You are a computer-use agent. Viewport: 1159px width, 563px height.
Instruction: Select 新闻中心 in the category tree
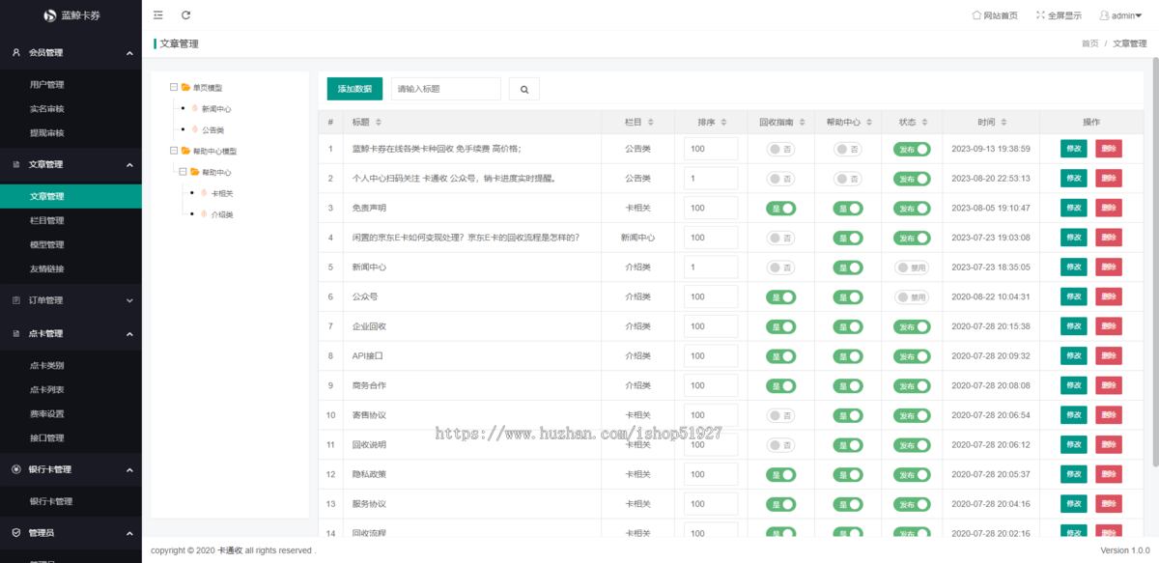[216, 109]
